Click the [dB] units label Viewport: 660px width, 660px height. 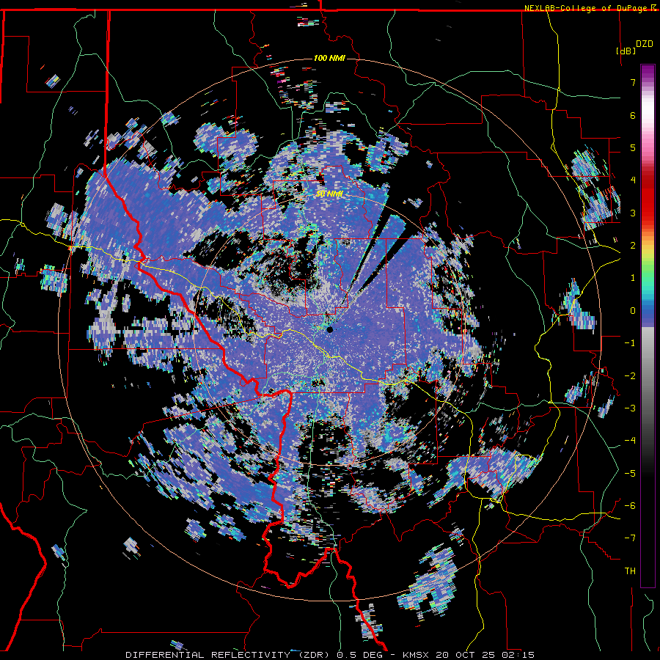626,51
